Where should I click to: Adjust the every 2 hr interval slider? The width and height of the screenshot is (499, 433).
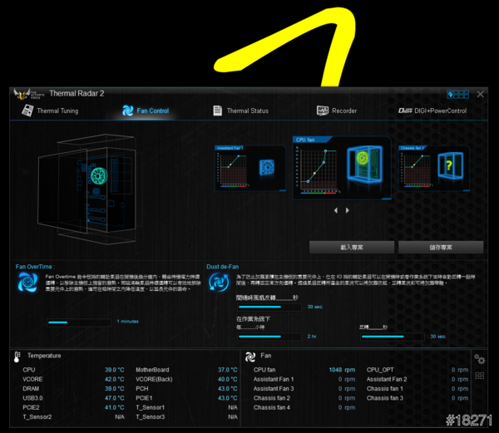click(x=269, y=337)
